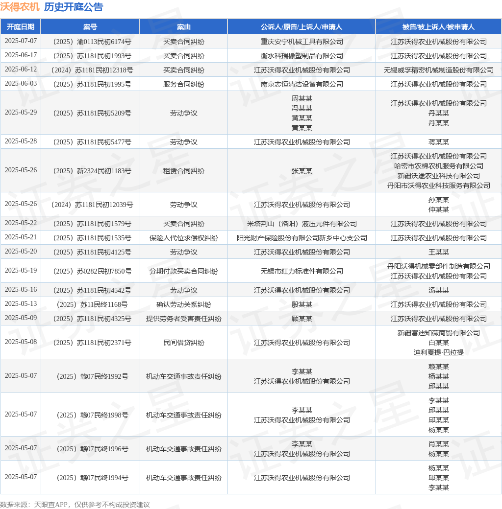Click the 确认劳动关系纠纷 cell
The width and height of the screenshot is (502, 509).
(184, 304)
